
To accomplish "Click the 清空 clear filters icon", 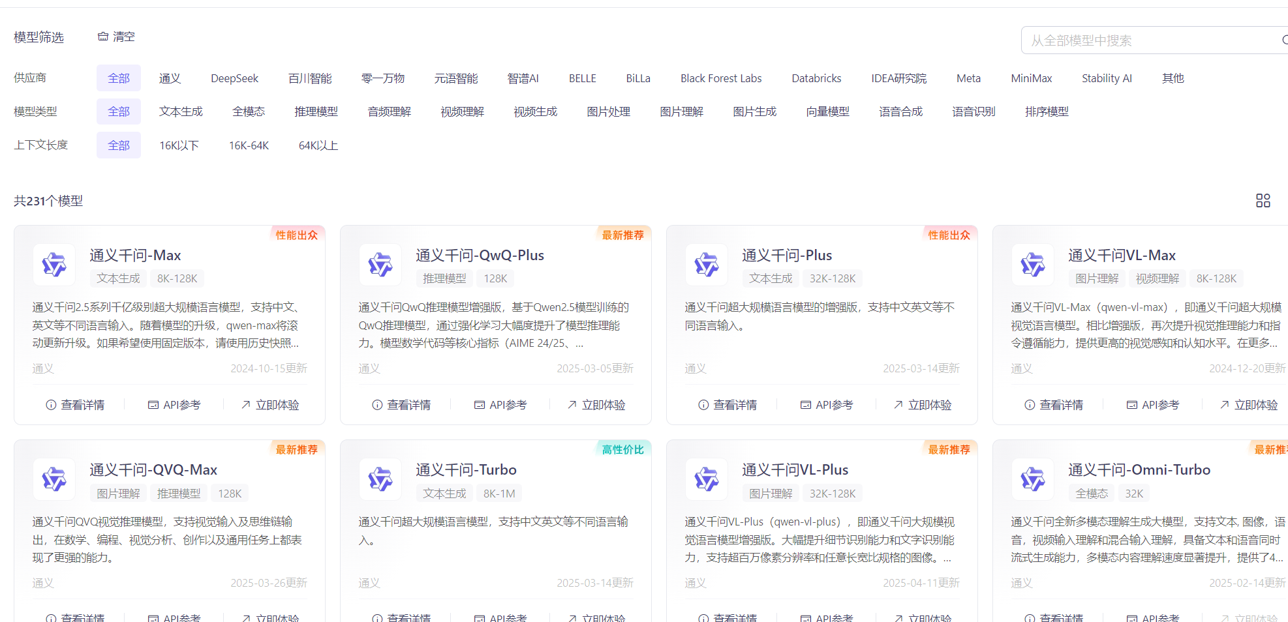I will pos(103,37).
